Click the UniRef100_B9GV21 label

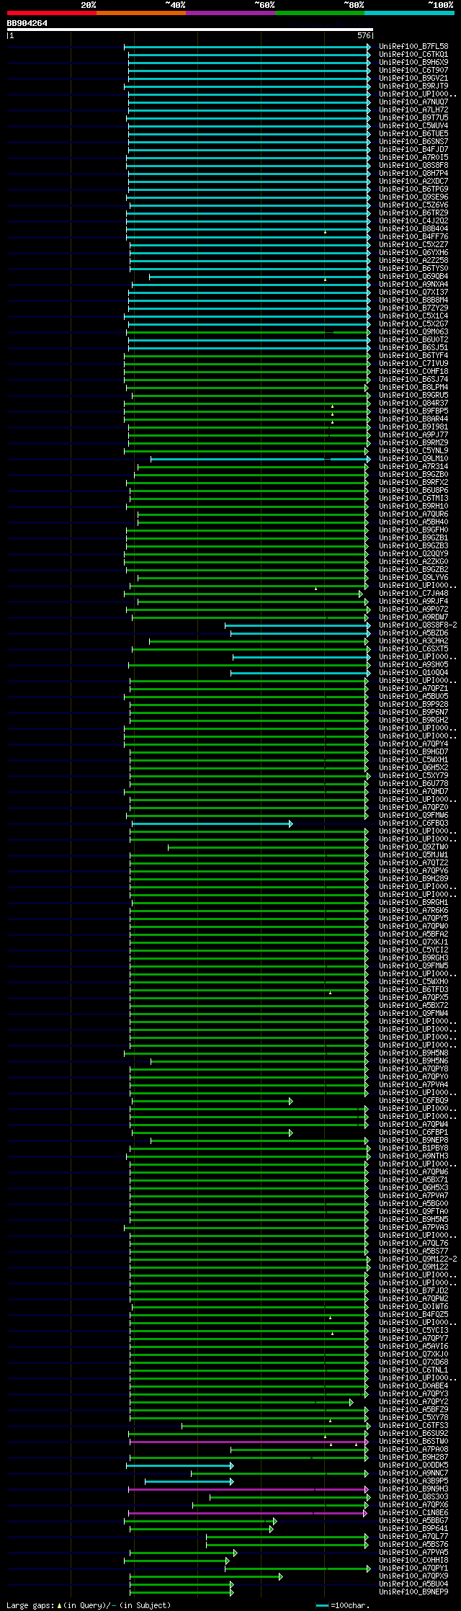(413, 79)
